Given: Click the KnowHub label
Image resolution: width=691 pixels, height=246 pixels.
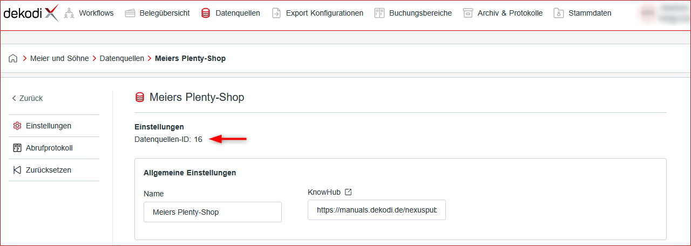Looking at the screenshot, I should click(x=324, y=192).
